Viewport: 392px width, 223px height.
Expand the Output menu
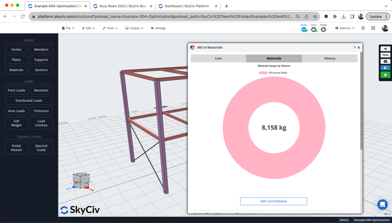[x=134, y=28]
